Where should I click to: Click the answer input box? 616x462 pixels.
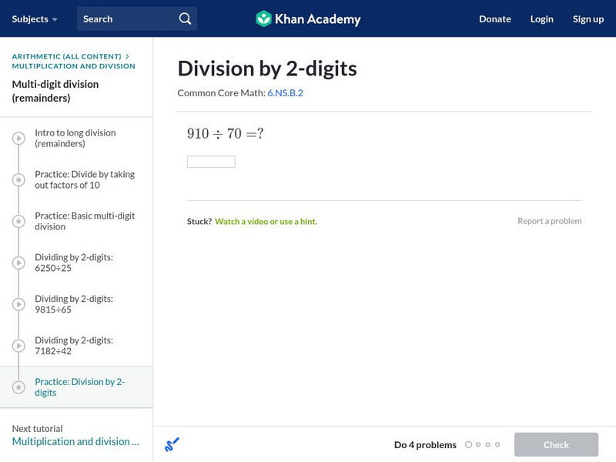211,162
